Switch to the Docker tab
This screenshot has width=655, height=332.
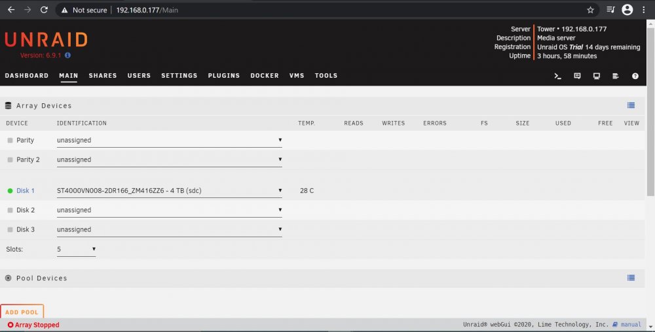click(265, 75)
